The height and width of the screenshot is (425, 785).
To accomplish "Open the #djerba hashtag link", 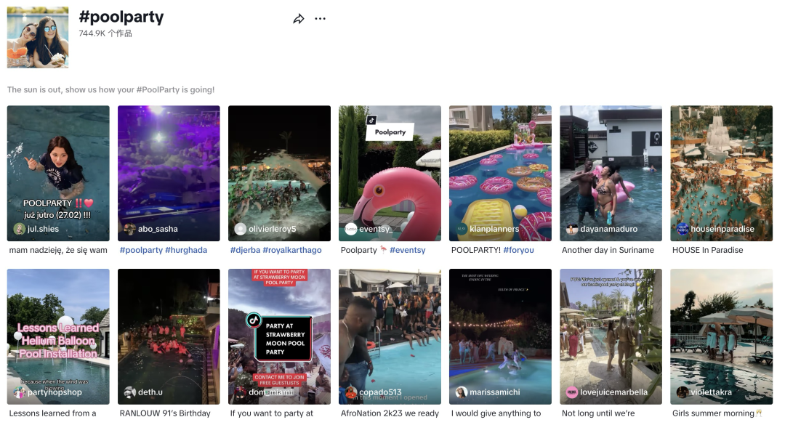I will click(x=243, y=250).
